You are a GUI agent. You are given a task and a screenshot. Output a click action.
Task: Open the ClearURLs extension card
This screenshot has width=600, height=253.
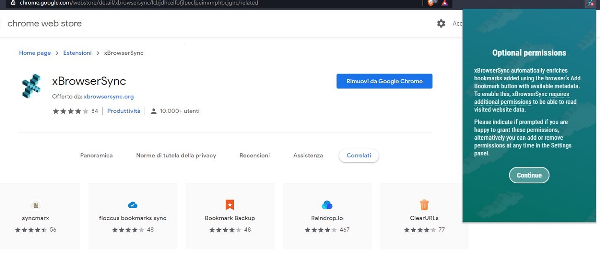(424, 216)
